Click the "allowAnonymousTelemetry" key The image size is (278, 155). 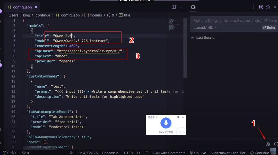(52, 137)
